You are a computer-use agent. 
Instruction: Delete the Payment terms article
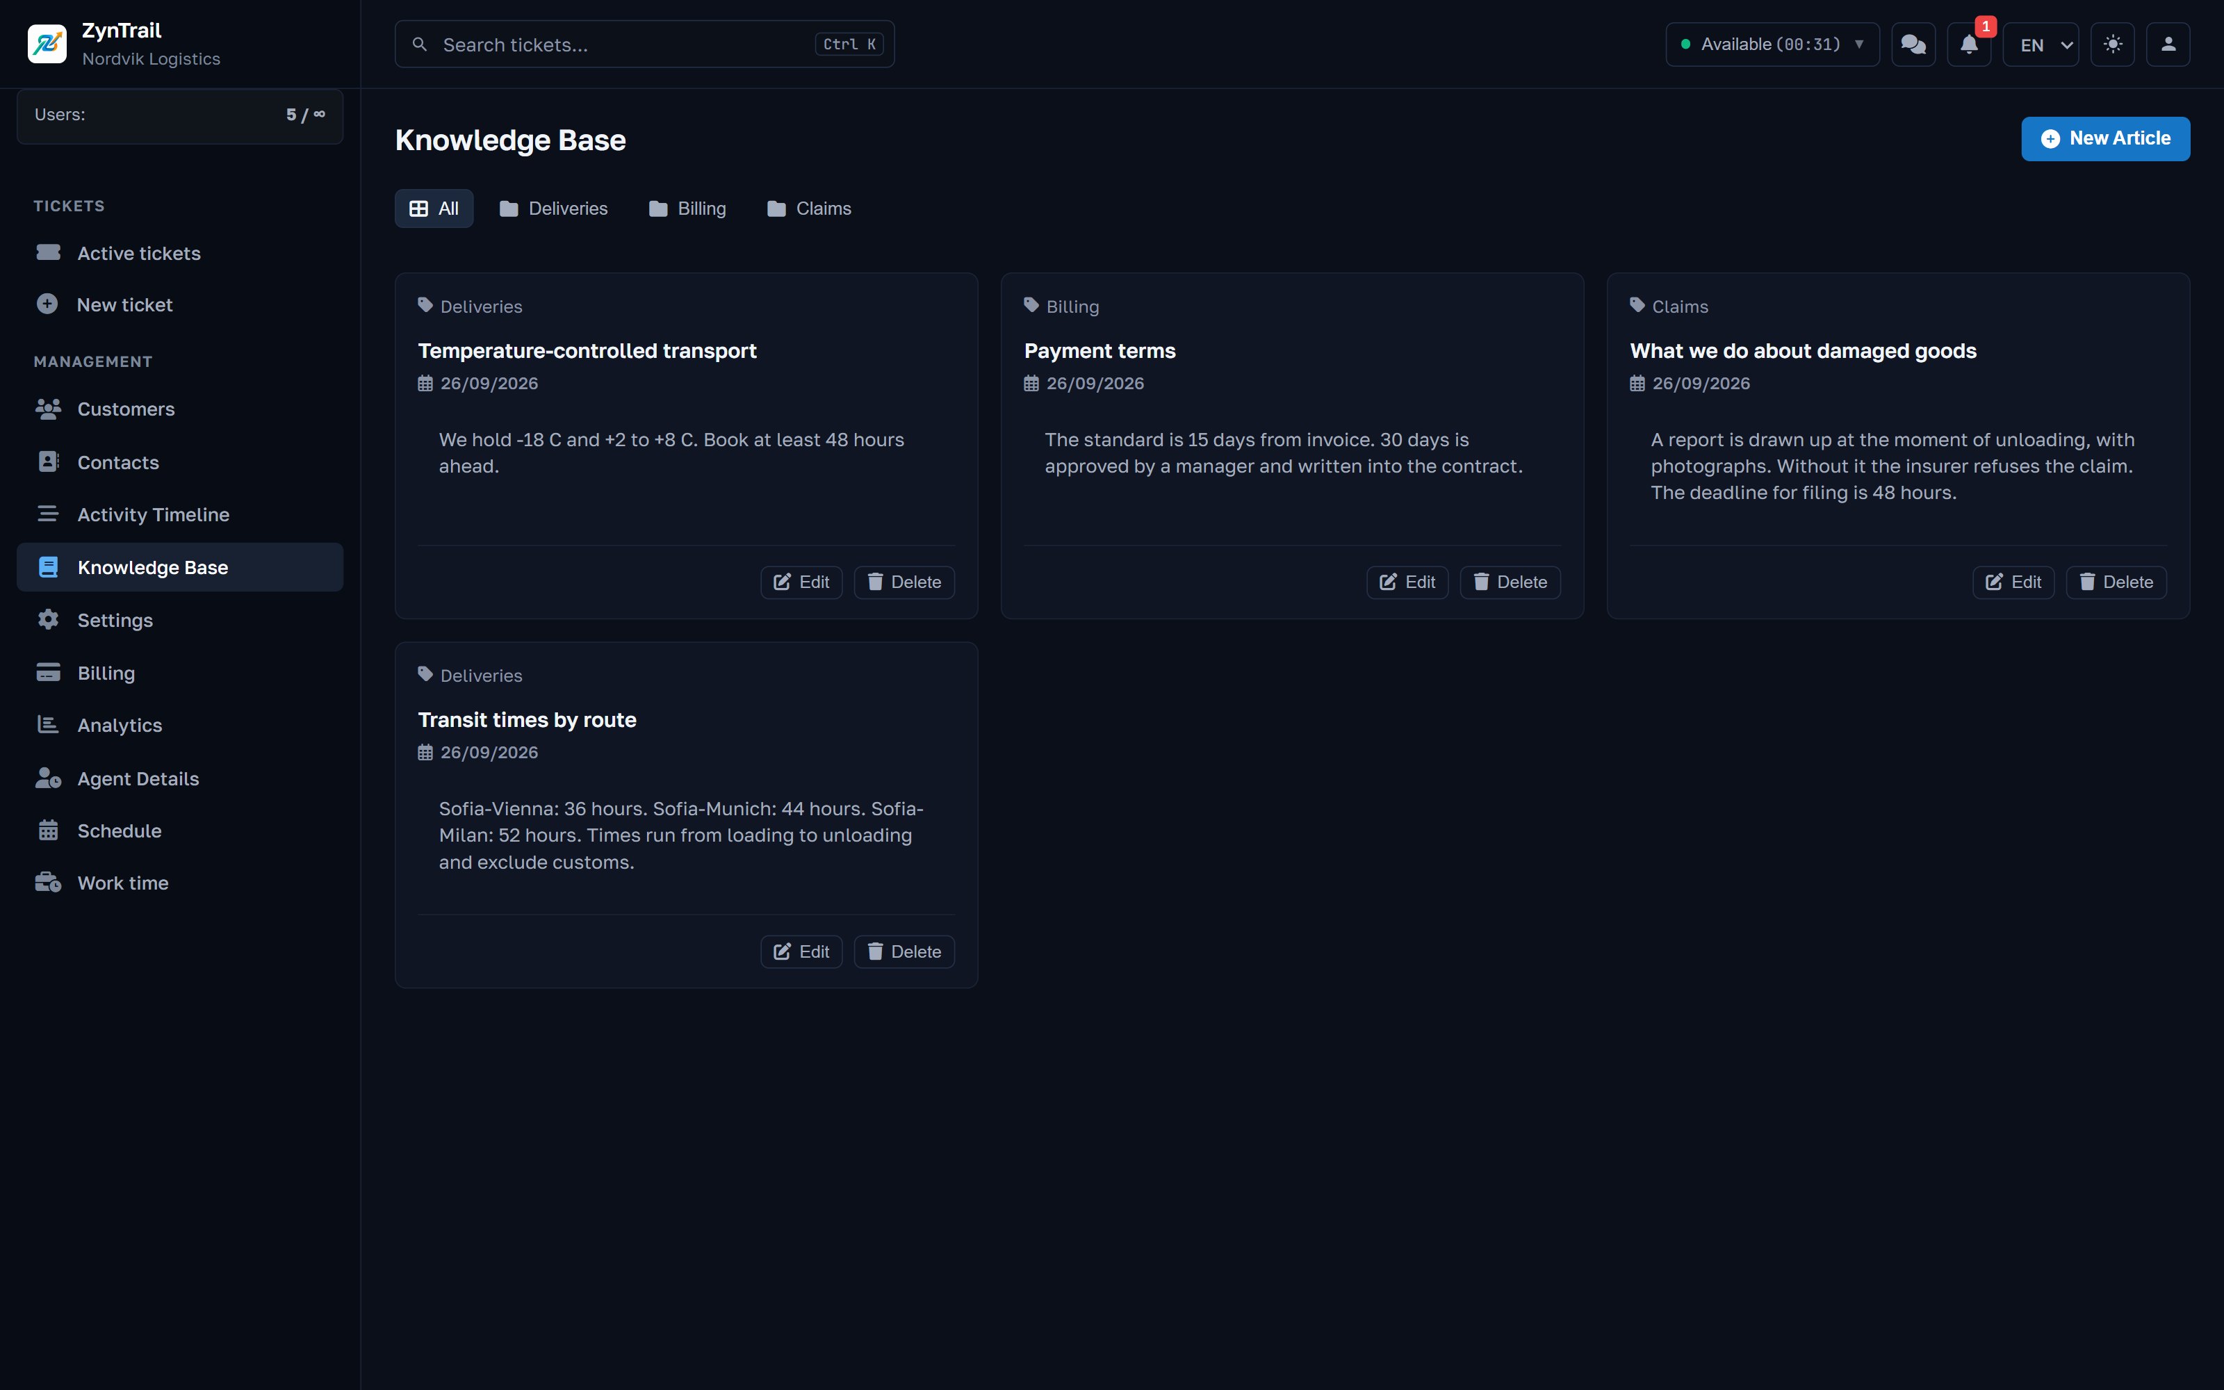[1510, 582]
